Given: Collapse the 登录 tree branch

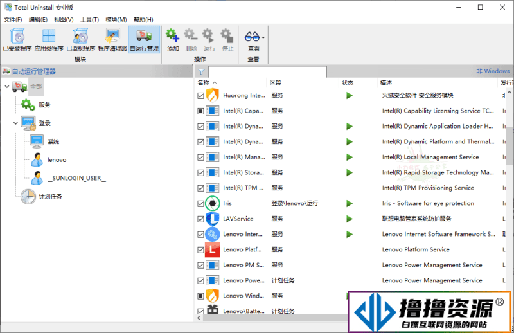Looking at the screenshot, I should tap(15, 123).
